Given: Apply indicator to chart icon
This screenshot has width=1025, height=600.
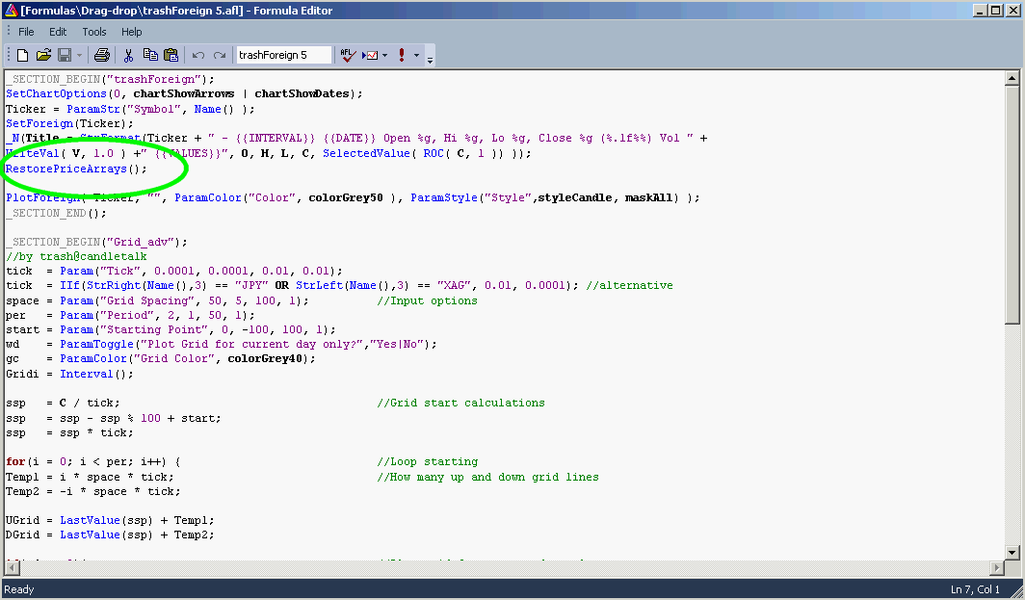Looking at the screenshot, I should [x=370, y=56].
